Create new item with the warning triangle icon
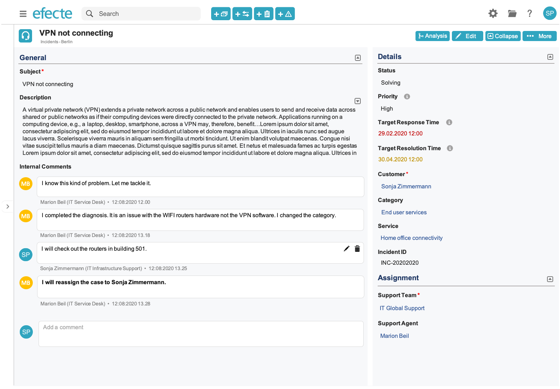The image size is (560, 389). point(285,14)
